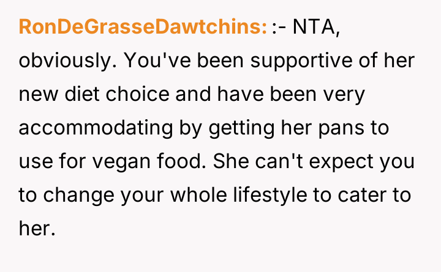Click the ":-" separator after the username
Viewport: 441px width, 272px height.
[x=279, y=27]
